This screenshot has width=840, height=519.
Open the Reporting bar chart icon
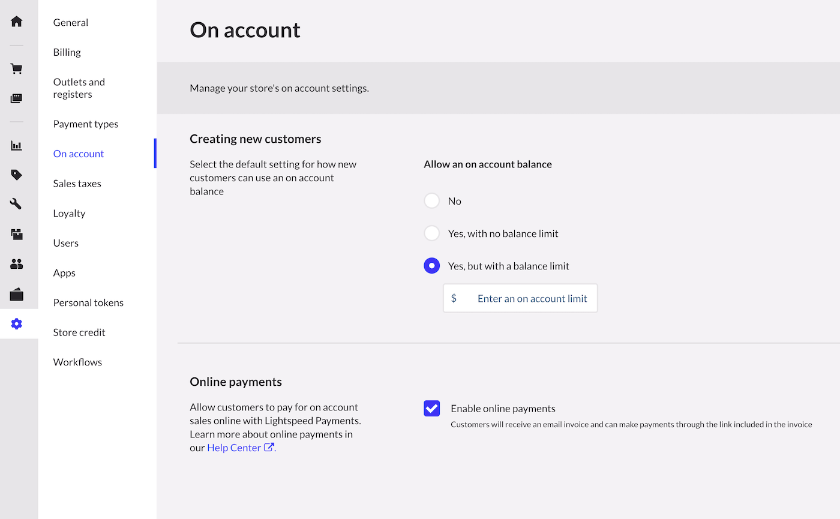pyautogui.click(x=16, y=145)
